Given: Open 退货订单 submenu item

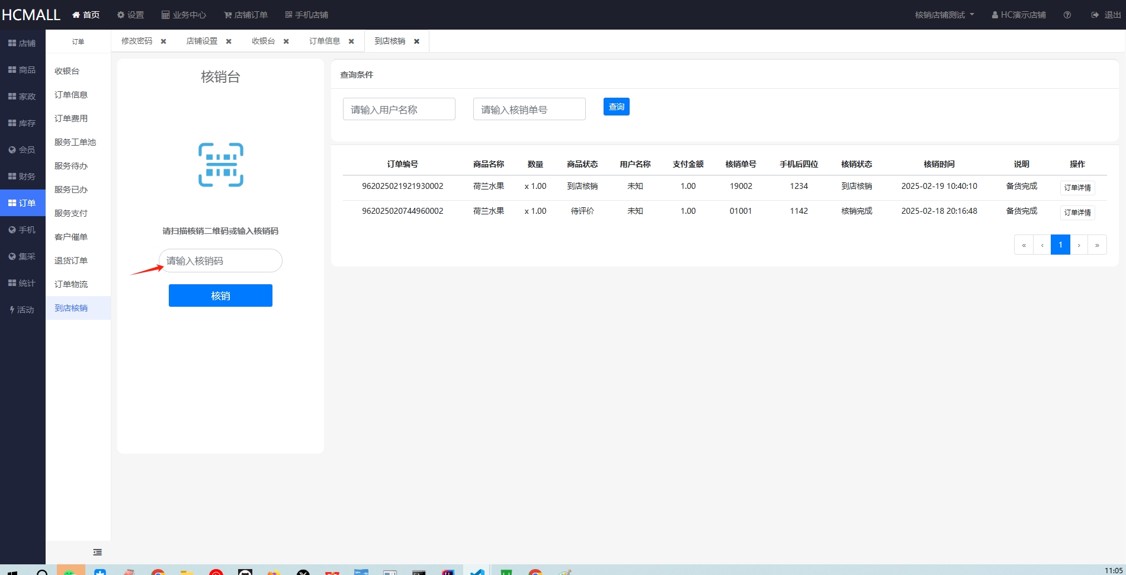Looking at the screenshot, I should coord(78,261).
